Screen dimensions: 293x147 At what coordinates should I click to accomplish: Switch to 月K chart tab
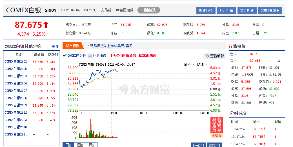(x=92, y=145)
